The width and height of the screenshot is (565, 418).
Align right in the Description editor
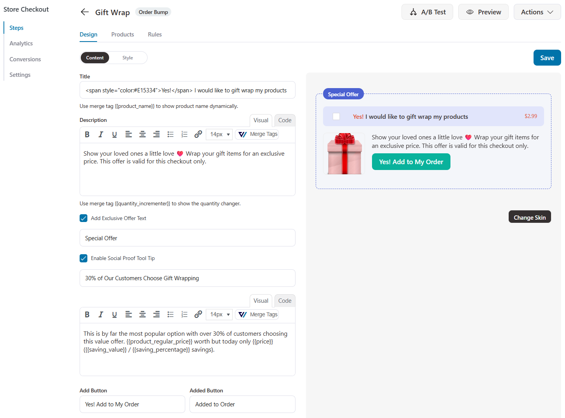coord(156,134)
